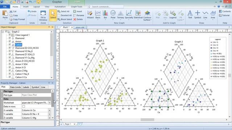Screen dimensions: 232x130
Task: Open the File menu
Action: (x=5, y=6)
